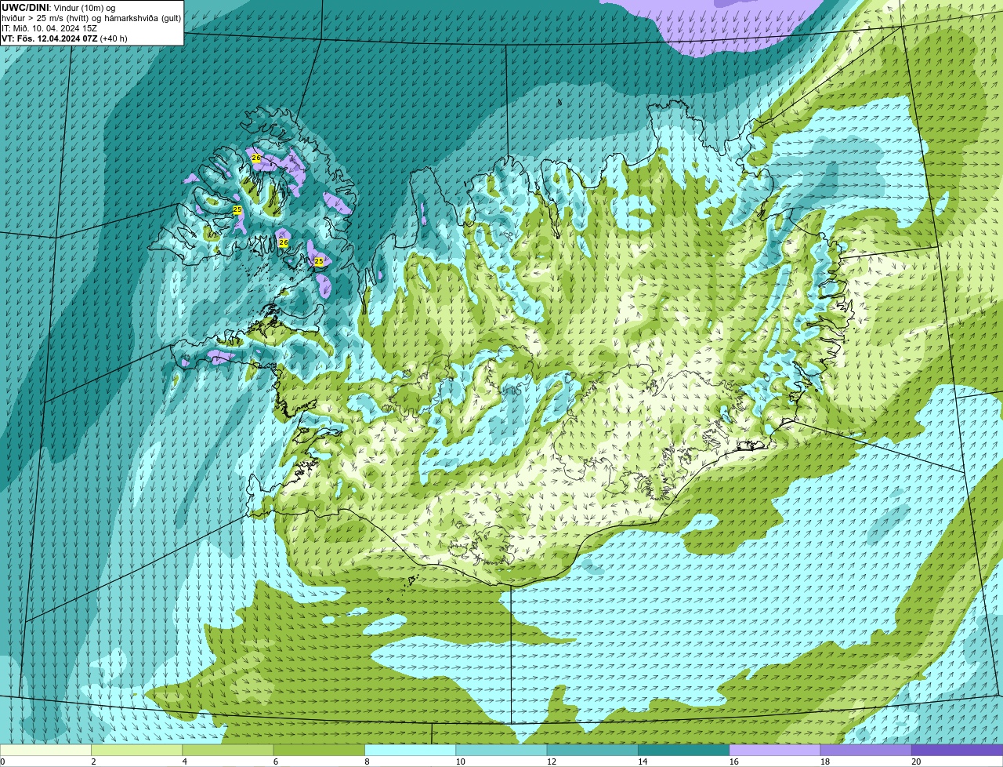Screen dimensions: 1003x767
Task: Click the "VT: Fös. 12.04.2024 07Z (+40 h)" line
Action: pos(64,38)
